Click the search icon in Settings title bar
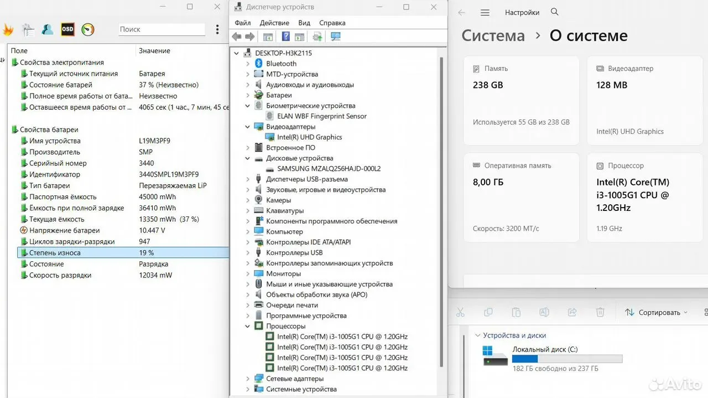The height and width of the screenshot is (398, 708). coord(555,12)
